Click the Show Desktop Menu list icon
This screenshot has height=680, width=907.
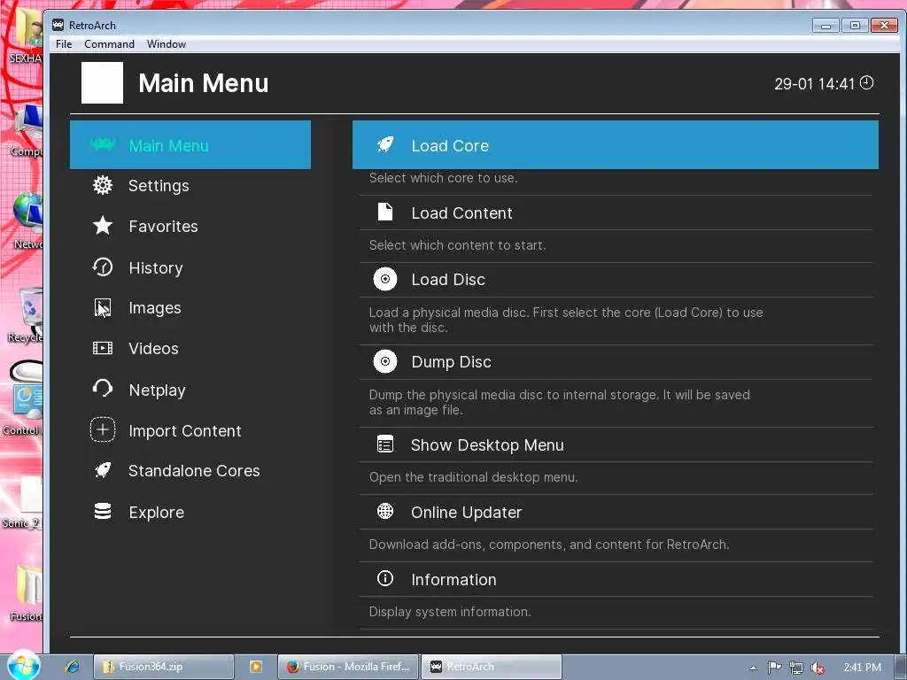pyautogui.click(x=385, y=444)
